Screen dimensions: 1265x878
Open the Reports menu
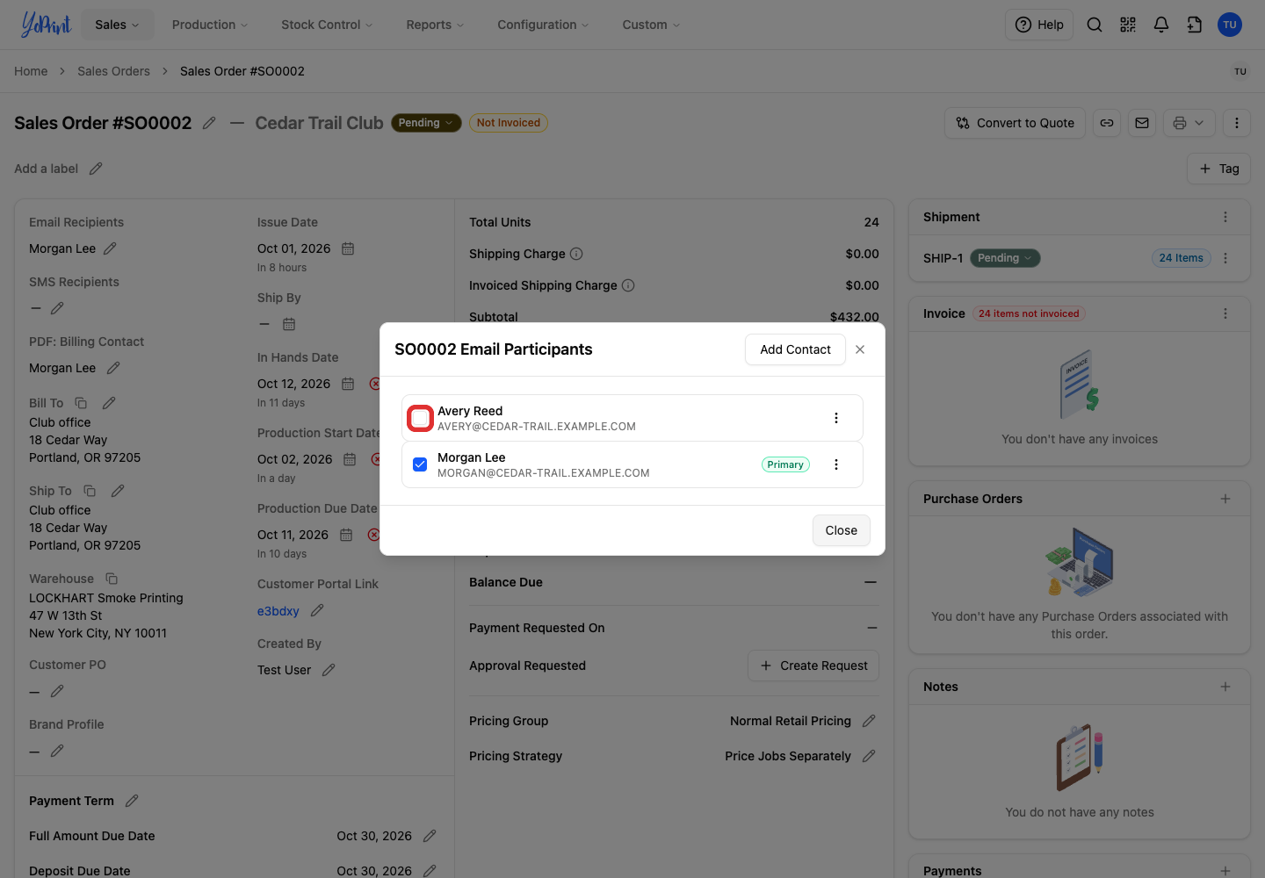pyautogui.click(x=435, y=25)
